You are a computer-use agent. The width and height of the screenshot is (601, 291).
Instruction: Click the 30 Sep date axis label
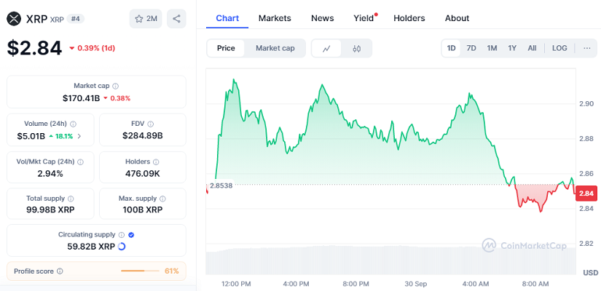(415, 284)
